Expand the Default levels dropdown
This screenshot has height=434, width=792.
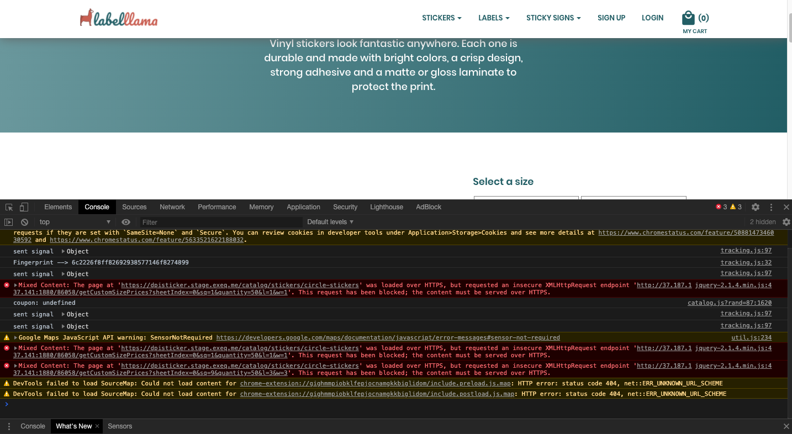point(330,222)
